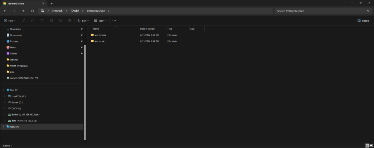Image resolution: width=374 pixels, height=148 pixels.
Task: Click the Delete trash icon
Action: coord(70,21)
